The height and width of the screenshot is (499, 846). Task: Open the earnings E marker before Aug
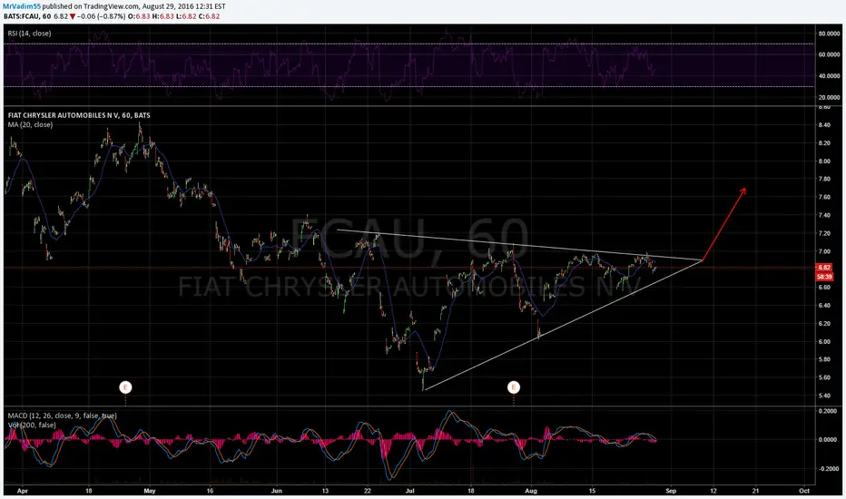click(x=513, y=386)
